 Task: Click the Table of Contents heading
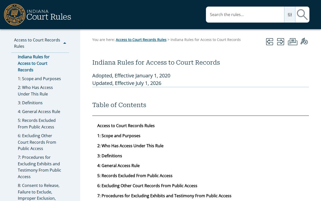[x=119, y=105]
